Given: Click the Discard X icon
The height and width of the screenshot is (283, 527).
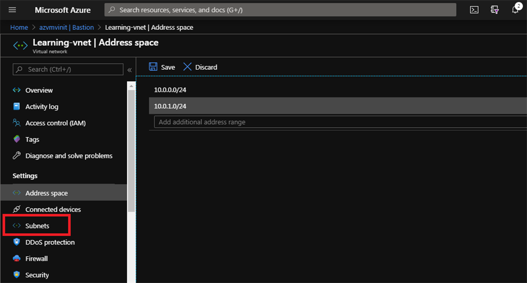Looking at the screenshot, I should click(x=187, y=66).
